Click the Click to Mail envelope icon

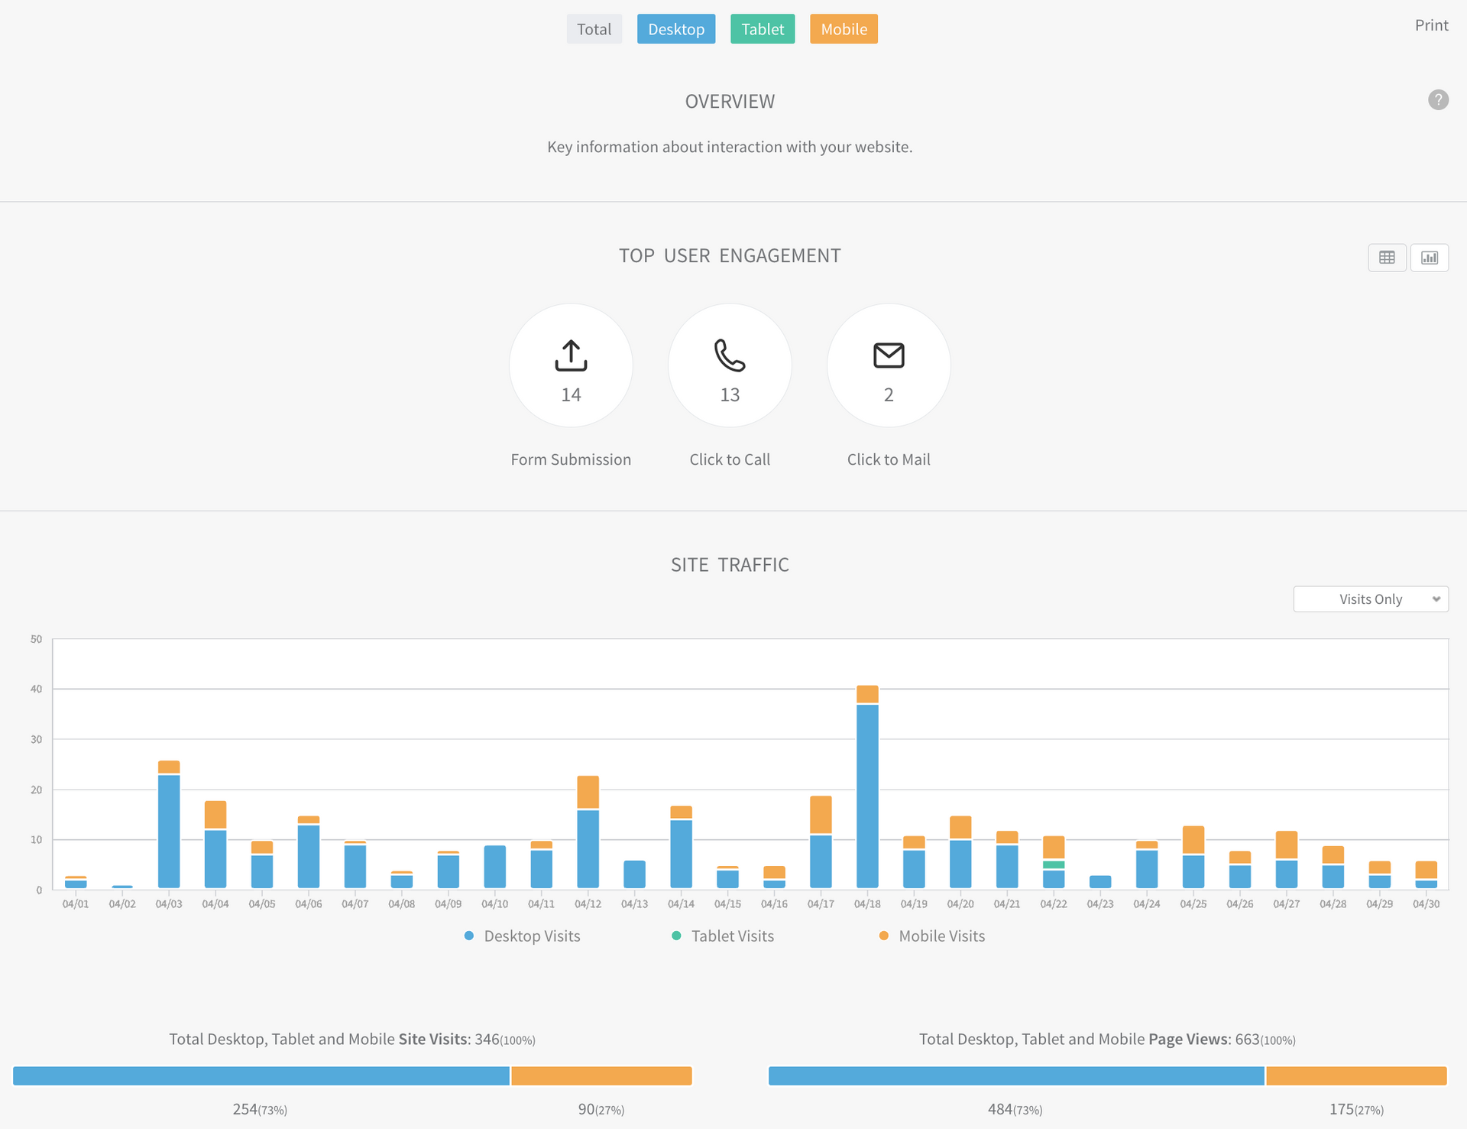889,355
